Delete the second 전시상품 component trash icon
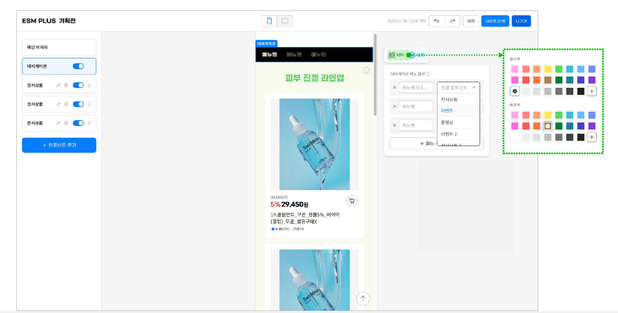 (66, 104)
